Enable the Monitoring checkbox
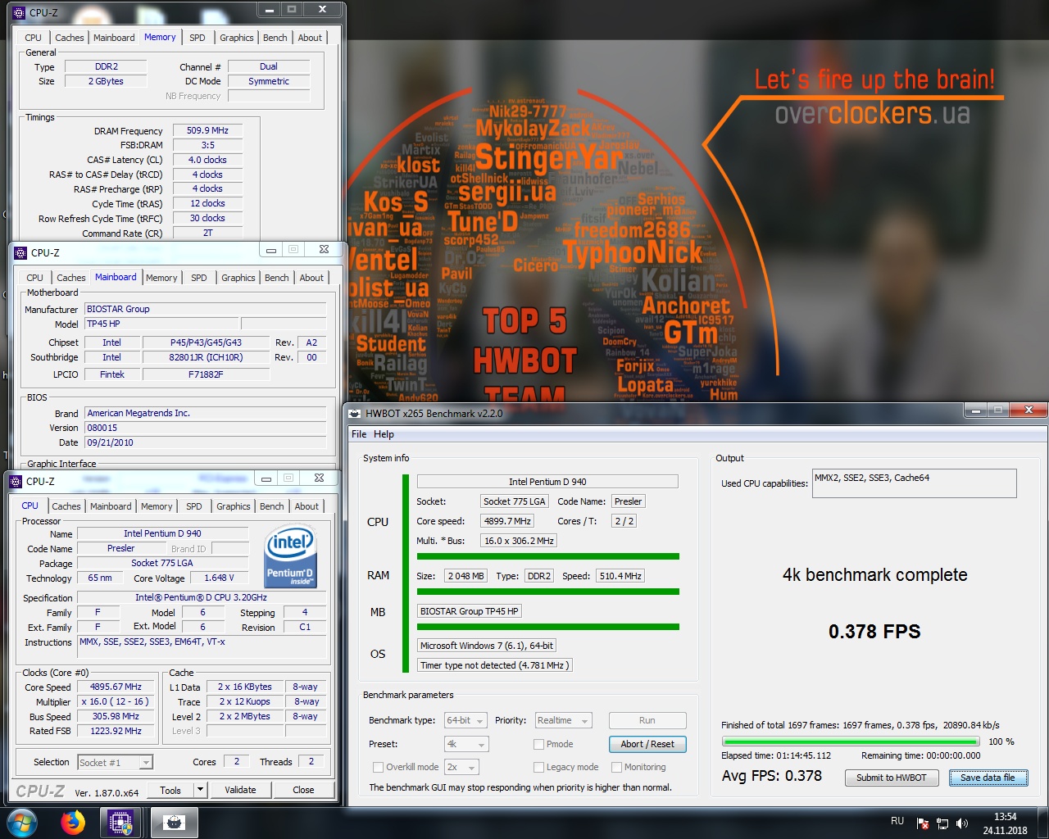 pyautogui.click(x=616, y=767)
